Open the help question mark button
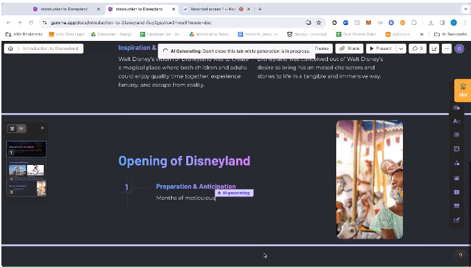471x267 pixels. click(x=461, y=256)
